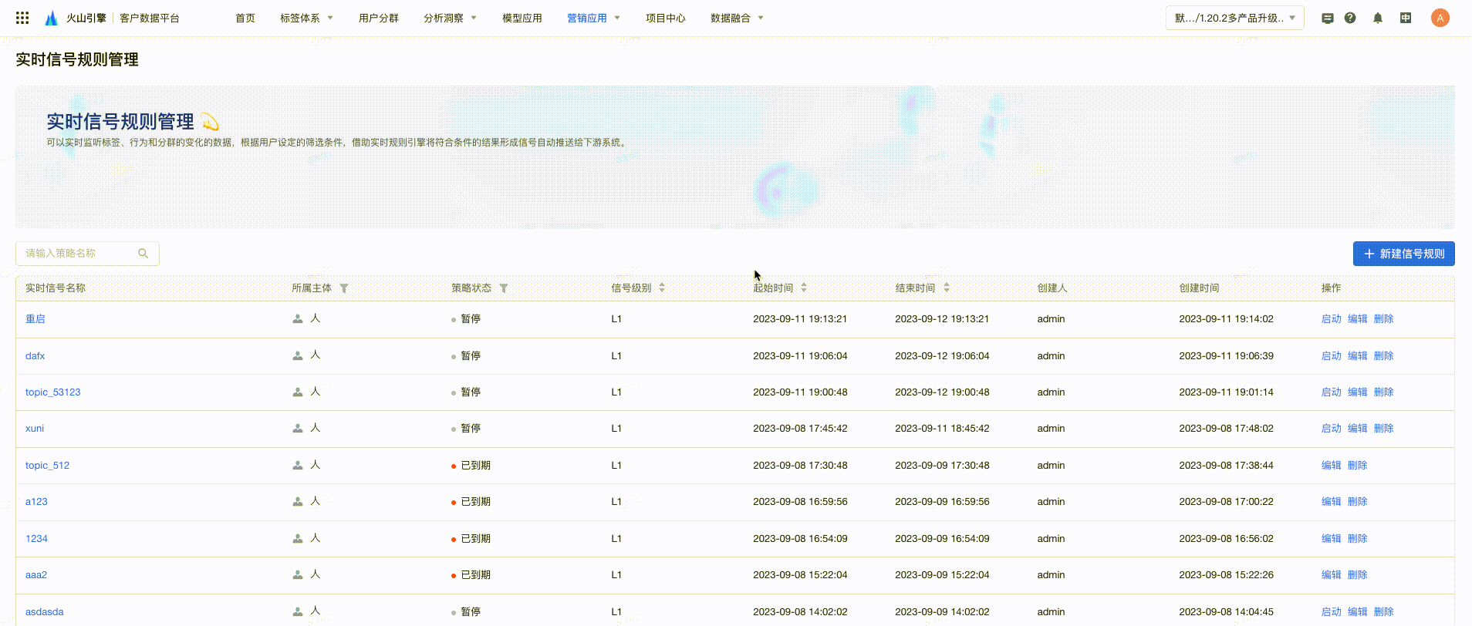Open the 项目中心 menu item
This screenshot has width=1472, height=626.
point(665,18)
